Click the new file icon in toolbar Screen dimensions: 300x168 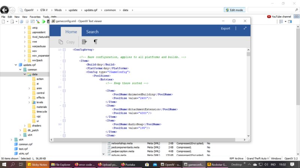(x=3, y=22)
